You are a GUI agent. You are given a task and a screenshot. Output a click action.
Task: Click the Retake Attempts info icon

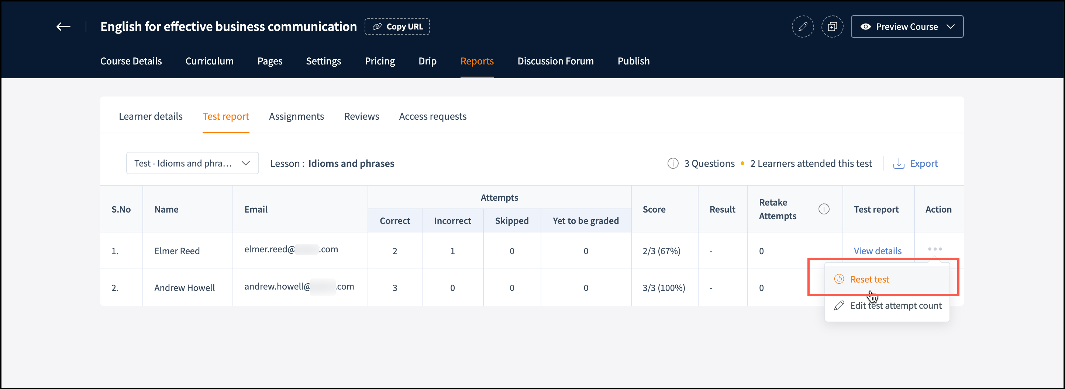(824, 209)
